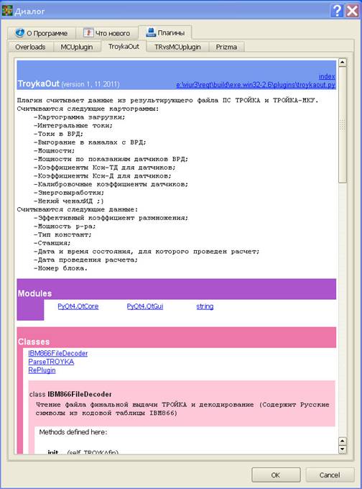Click the '-Картограмма загрузки;' line

[80, 117]
